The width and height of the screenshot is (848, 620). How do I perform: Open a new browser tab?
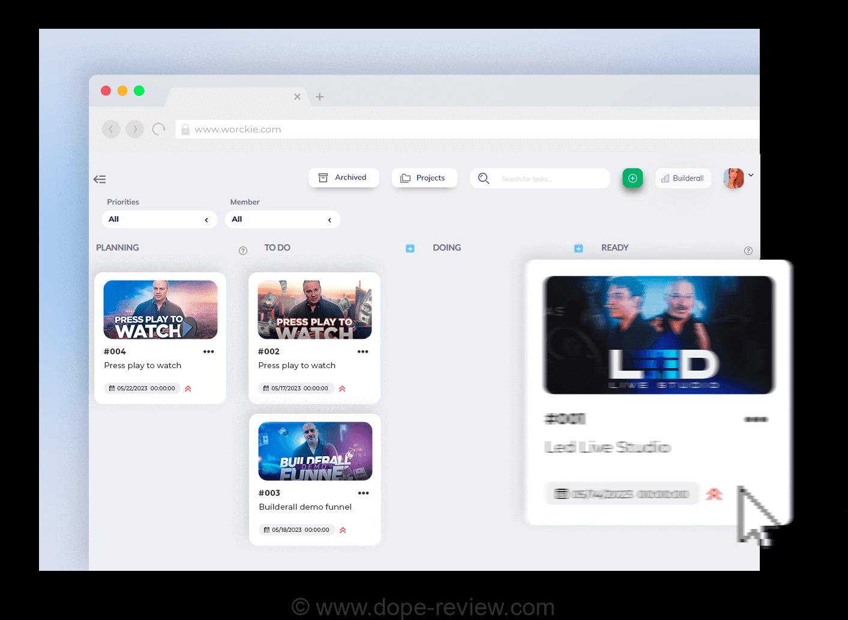[320, 97]
